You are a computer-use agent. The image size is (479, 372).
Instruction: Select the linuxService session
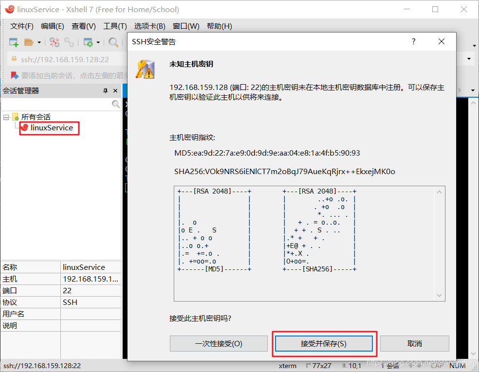click(x=52, y=127)
